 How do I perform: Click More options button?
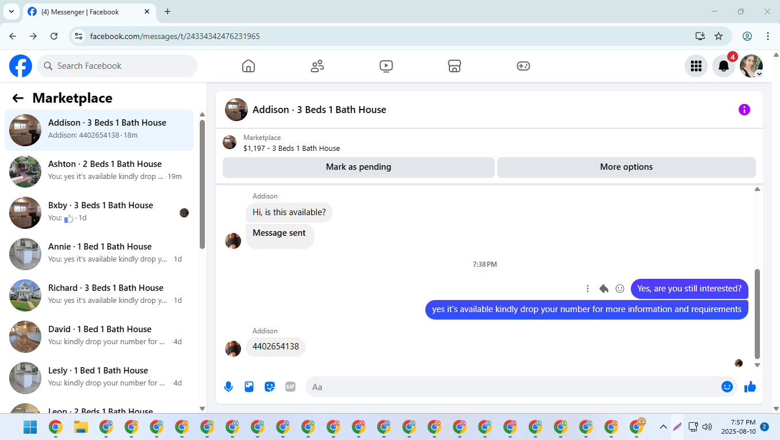click(626, 167)
